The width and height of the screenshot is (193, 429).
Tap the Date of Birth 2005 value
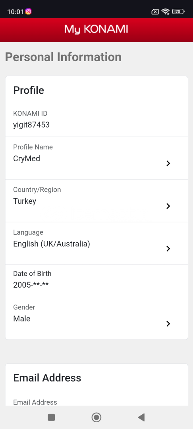click(x=31, y=285)
